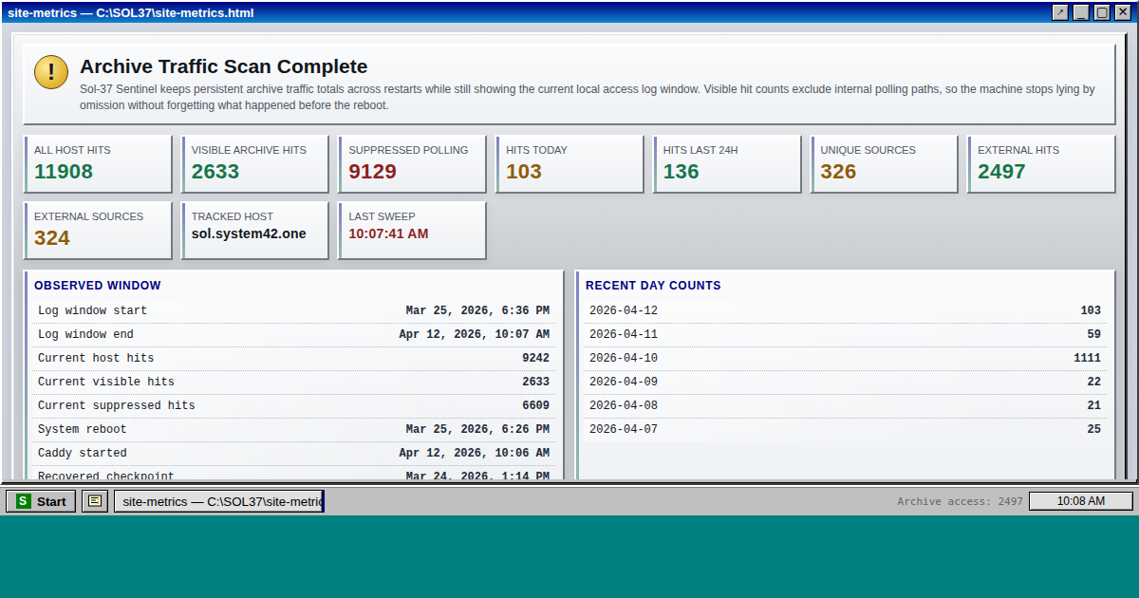
Task: Click the Unique Sources card
Action: (884, 164)
